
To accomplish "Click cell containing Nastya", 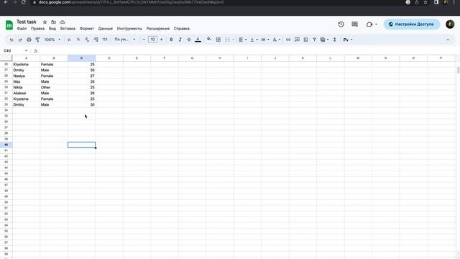I will (x=26, y=76).
